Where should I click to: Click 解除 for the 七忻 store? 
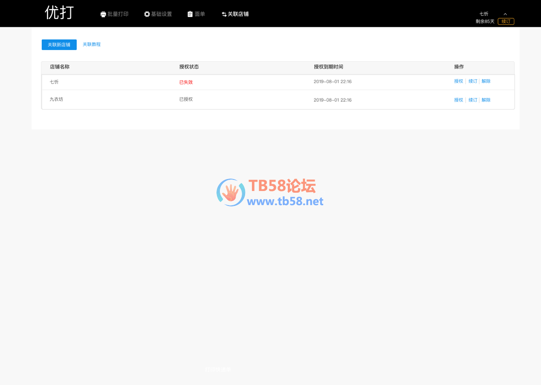coord(486,81)
